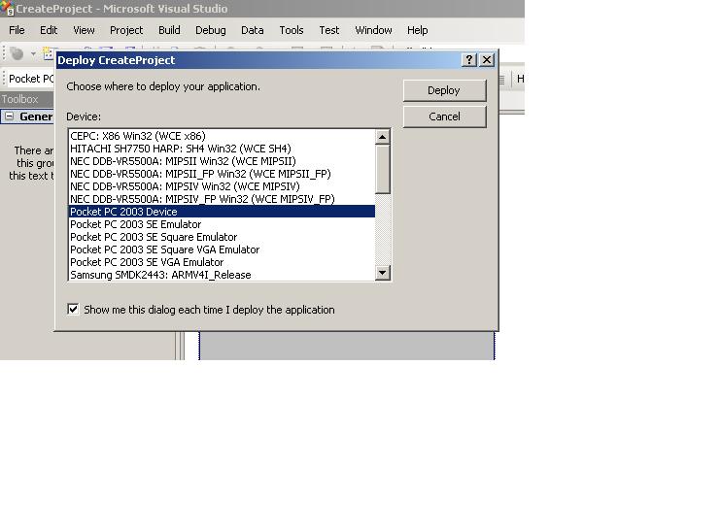Open the File menu
The image size is (721, 532).
click(x=17, y=30)
